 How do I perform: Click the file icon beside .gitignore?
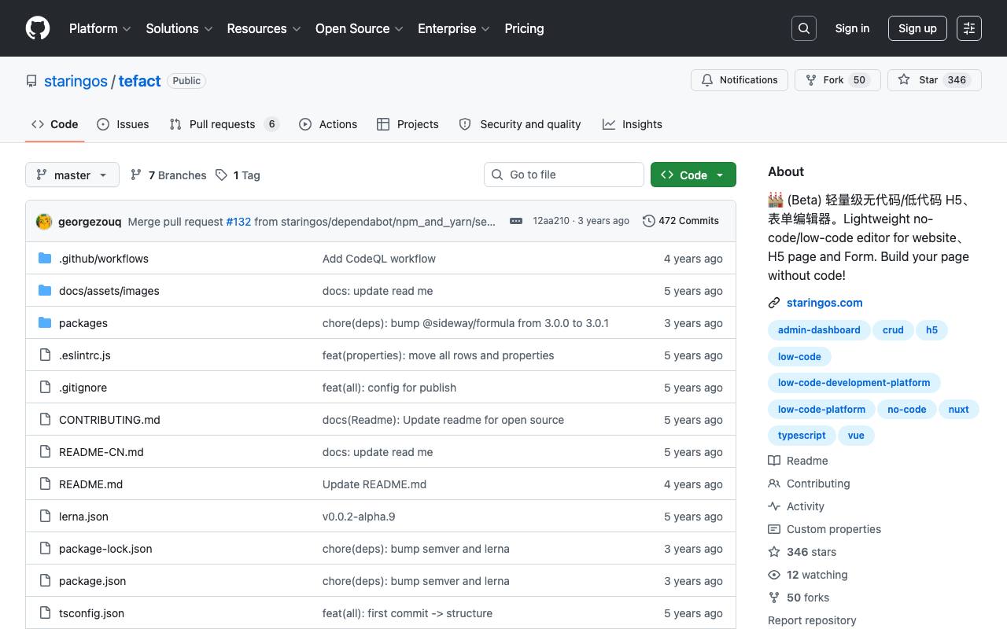click(x=45, y=388)
